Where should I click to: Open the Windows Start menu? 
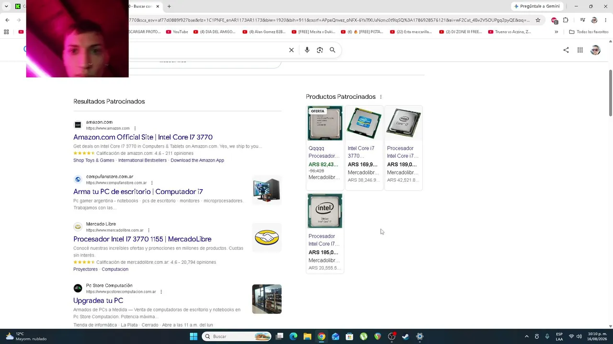tap(193, 336)
